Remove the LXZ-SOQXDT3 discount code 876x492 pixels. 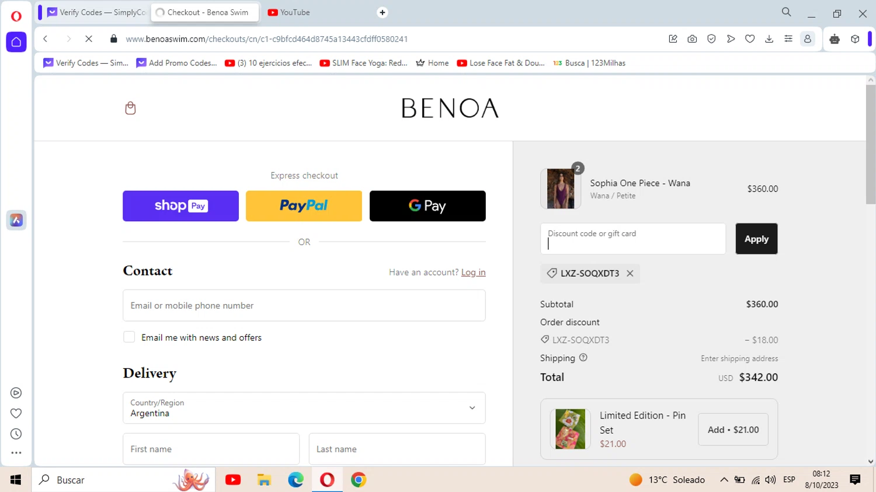pos(630,273)
